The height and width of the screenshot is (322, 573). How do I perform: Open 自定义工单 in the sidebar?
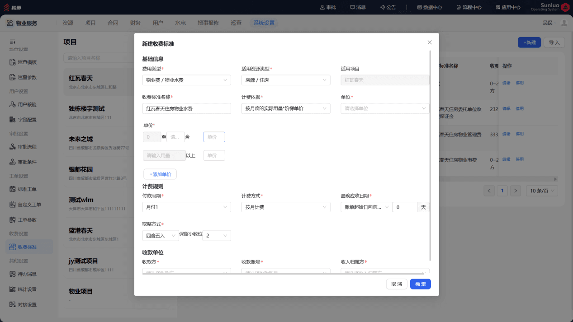29,205
